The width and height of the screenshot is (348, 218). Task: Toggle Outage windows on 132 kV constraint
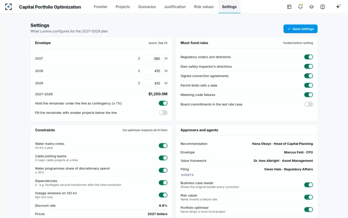pyautogui.click(x=163, y=195)
